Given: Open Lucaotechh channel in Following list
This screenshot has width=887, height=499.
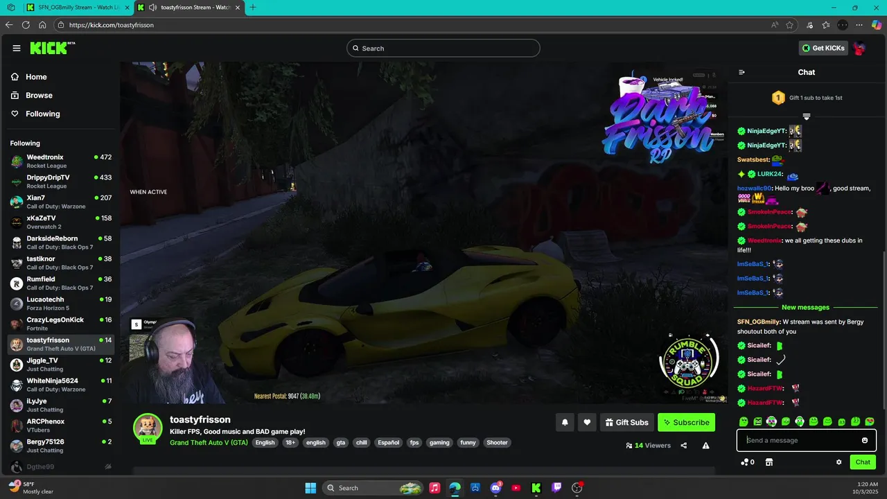Looking at the screenshot, I should (61, 304).
